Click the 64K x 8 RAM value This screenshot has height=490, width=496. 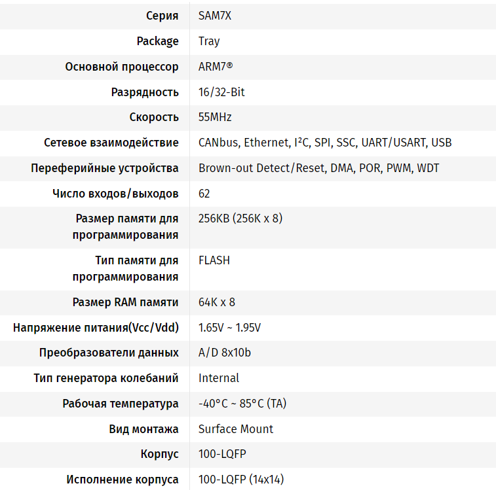coord(217,302)
